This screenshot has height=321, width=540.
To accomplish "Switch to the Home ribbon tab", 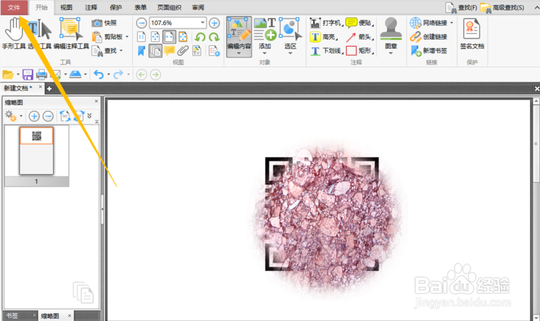I will tap(42, 8).
